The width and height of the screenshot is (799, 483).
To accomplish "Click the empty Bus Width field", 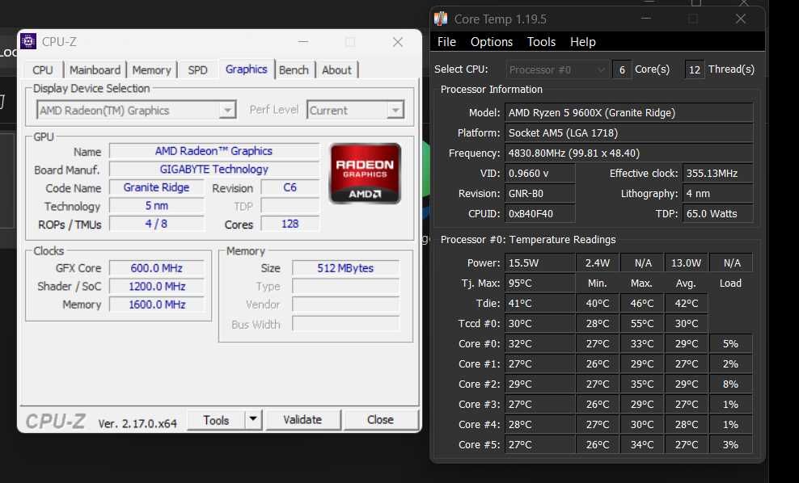I will pyautogui.click(x=345, y=324).
